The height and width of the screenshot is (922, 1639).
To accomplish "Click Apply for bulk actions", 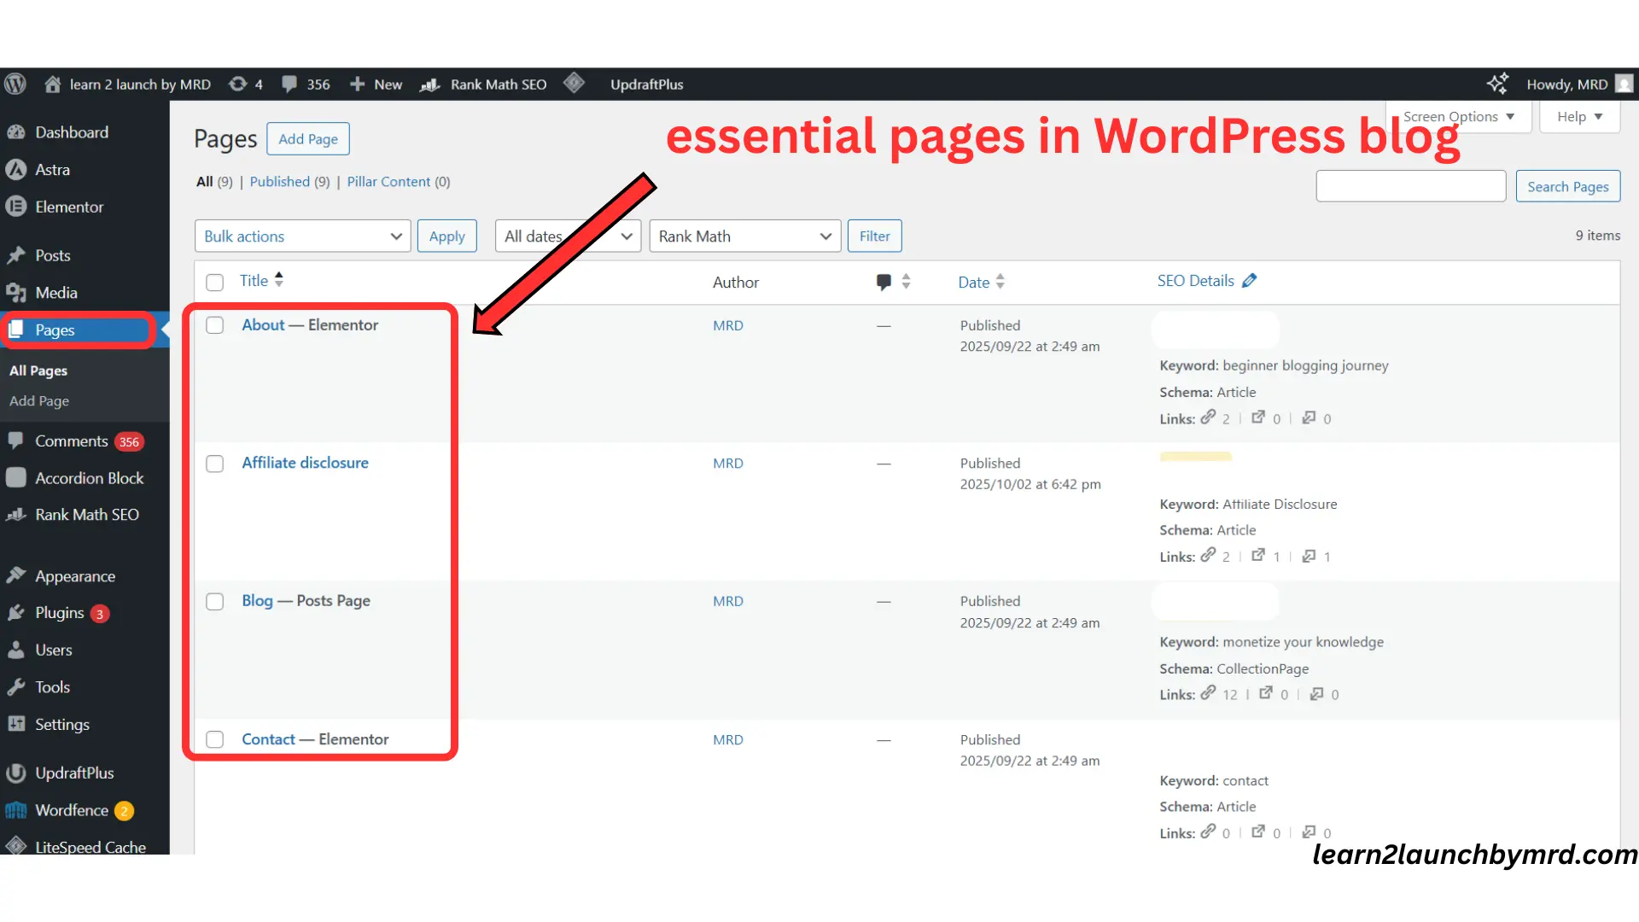I will click(446, 236).
